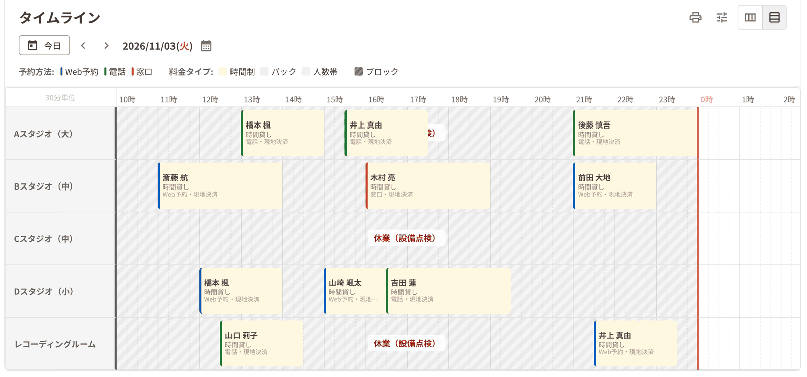Select the Aスタジオ（大） row header
This screenshot has height=377, width=807.
tap(61, 134)
